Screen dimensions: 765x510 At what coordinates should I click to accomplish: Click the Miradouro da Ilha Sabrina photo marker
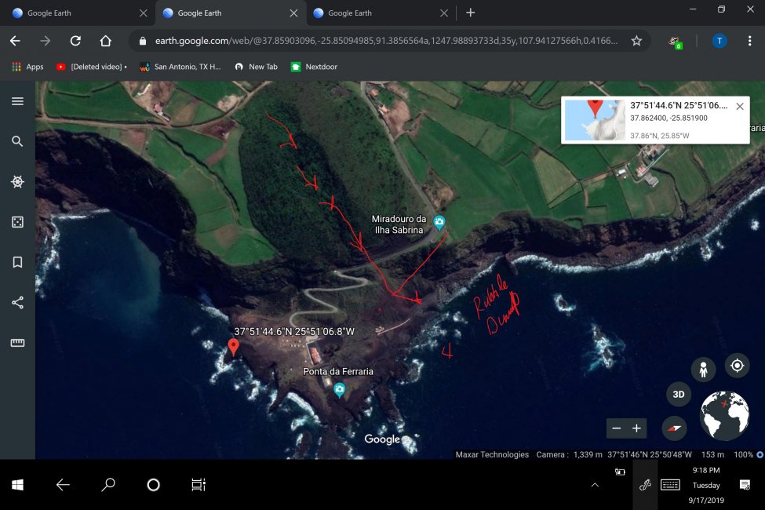tap(439, 223)
